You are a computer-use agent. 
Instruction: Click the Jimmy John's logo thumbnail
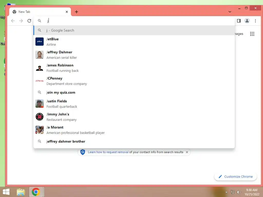point(39,117)
